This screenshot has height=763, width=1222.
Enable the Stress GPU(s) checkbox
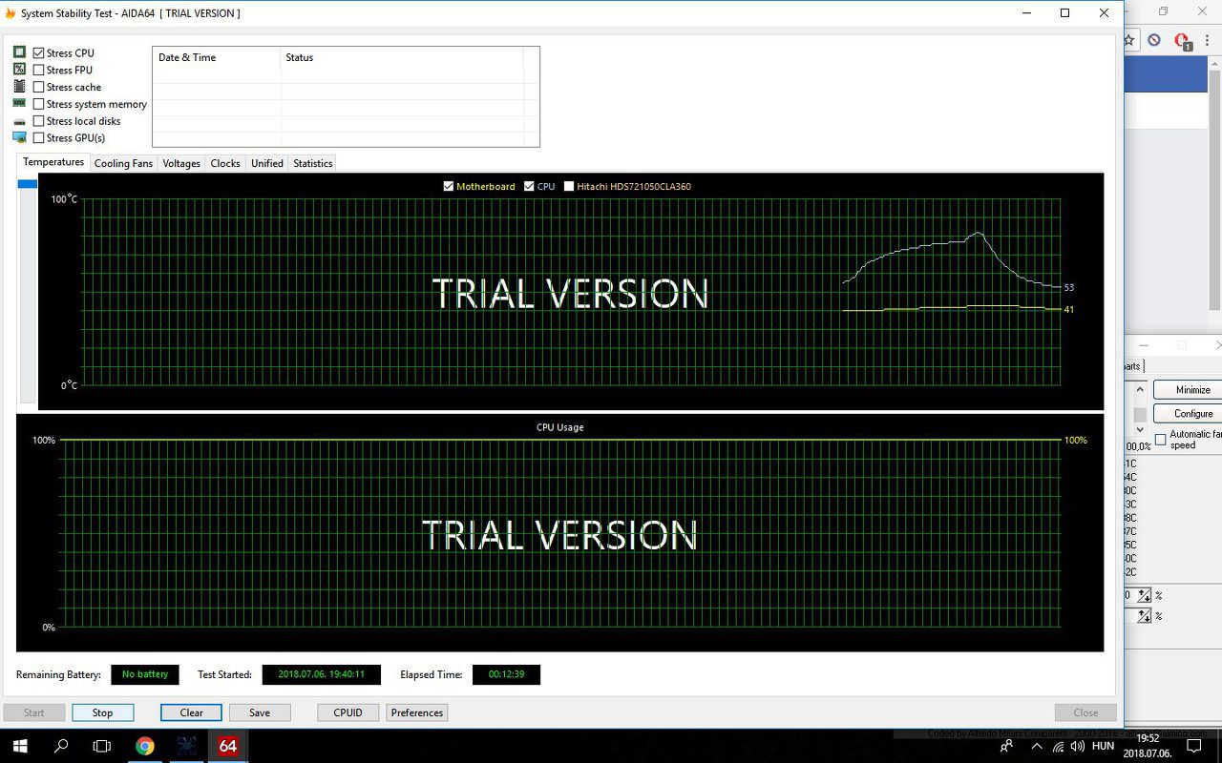click(39, 138)
